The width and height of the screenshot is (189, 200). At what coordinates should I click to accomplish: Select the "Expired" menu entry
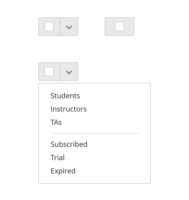[63, 171]
